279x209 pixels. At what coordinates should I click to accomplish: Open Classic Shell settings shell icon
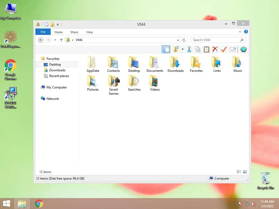click(x=243, y=49)
